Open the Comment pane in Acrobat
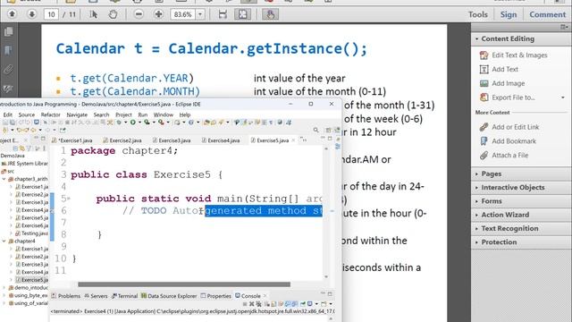The image size is (572, 322). tap(547, 14)
